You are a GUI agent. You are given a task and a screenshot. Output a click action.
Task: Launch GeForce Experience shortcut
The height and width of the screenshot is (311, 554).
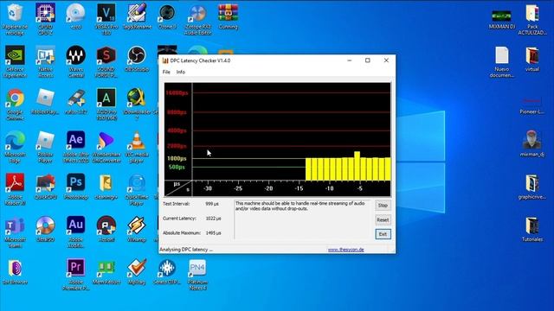point(15,61)
